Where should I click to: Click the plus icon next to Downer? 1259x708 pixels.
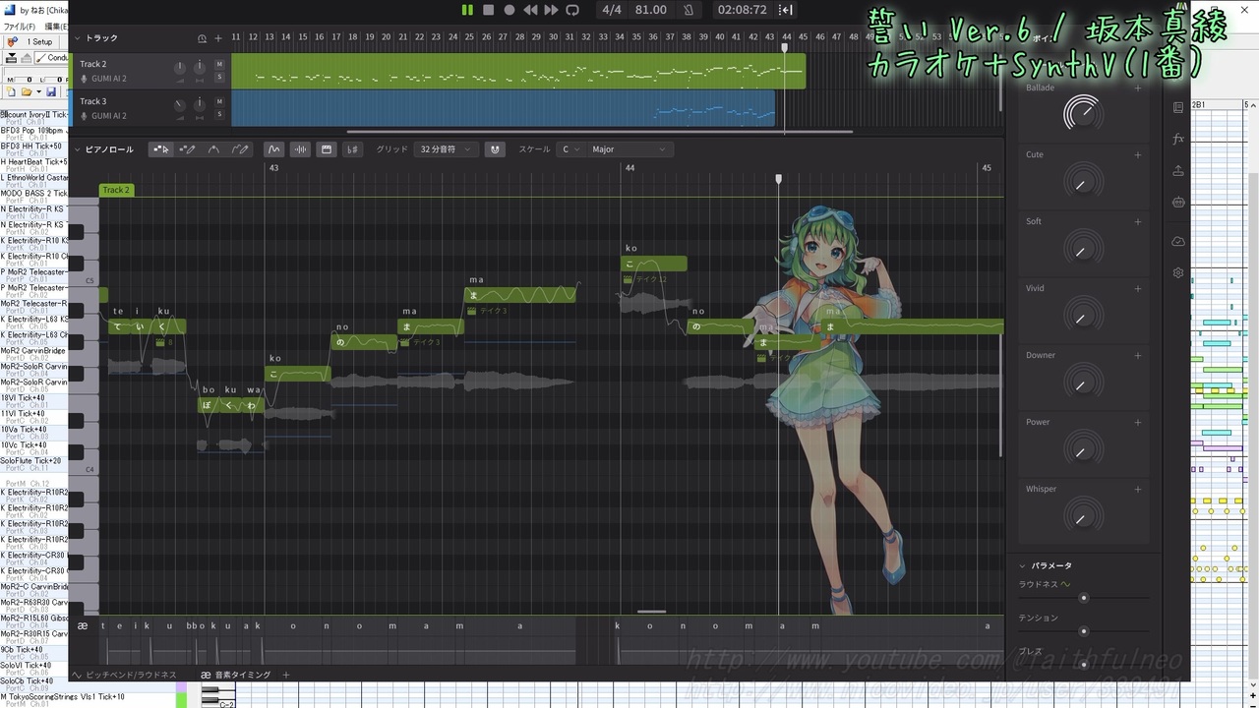click(1138, 355)
